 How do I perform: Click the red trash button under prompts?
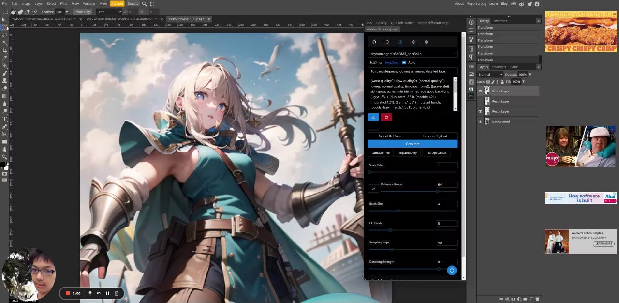click(x=386, y=117)
